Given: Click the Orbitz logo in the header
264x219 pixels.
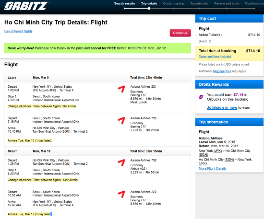Looking at the screenshot, I should click(26, 6).
